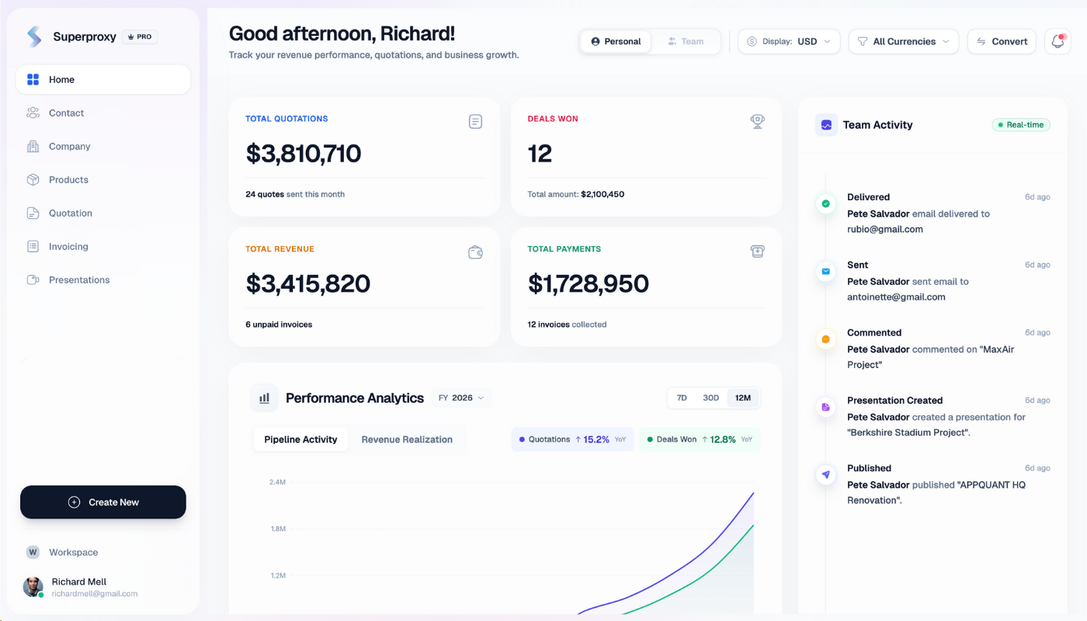The height and width of the screenshot is (621, 1087).
Task: Open the FY 2026 year dropdown
Action: pyautogui.click(x=461, y=398)
